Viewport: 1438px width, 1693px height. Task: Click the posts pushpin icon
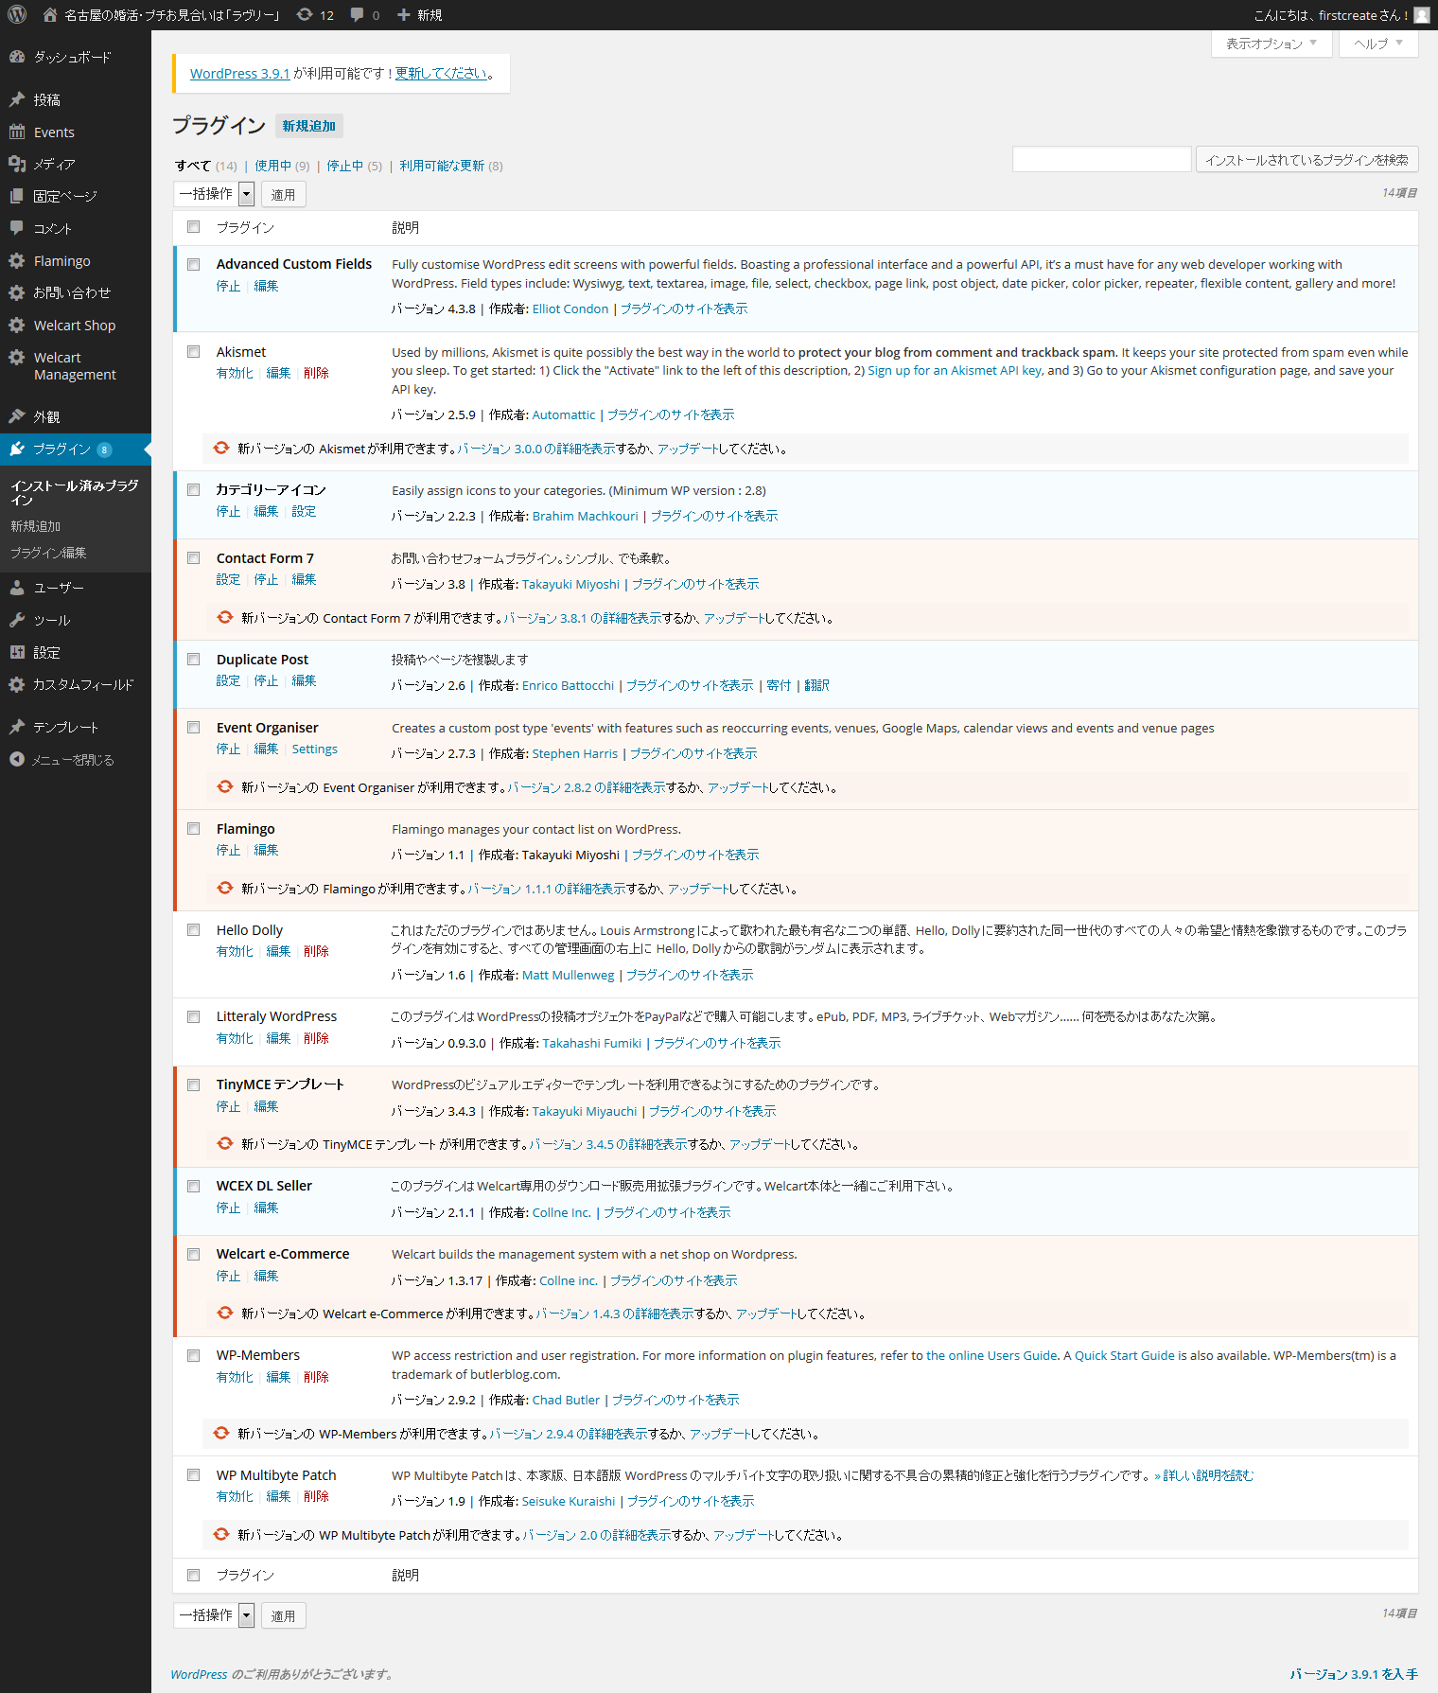pos(17,99)
